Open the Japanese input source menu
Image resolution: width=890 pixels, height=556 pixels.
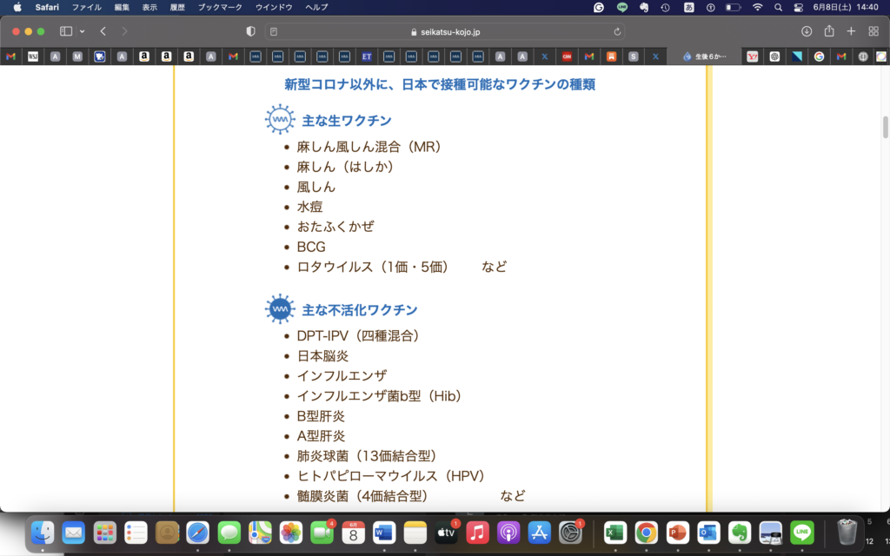(x=689, y=7)
